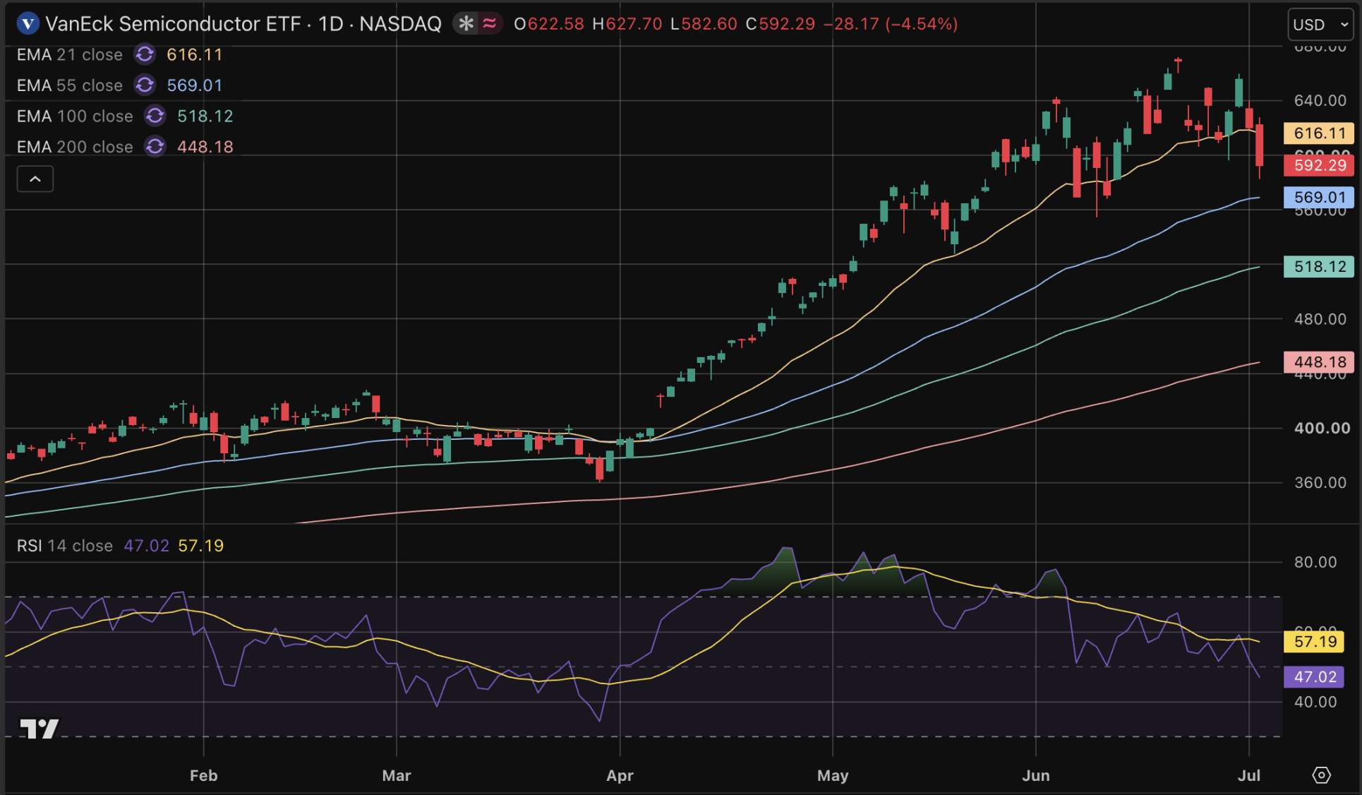The image size is (1362, 795).
Task: Select the EMA 55 close indicator label
Action: [x=70, y=85]
